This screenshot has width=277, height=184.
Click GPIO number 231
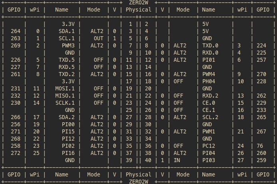(16, 88)
